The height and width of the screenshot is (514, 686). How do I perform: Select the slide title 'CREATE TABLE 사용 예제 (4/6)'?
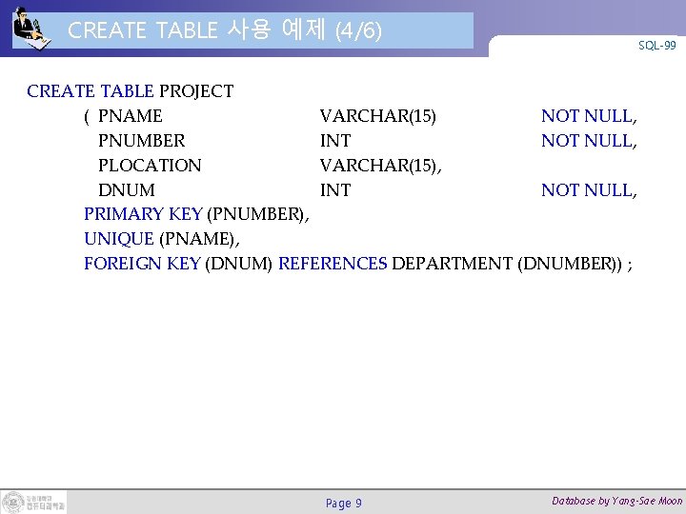click(225, 30)
